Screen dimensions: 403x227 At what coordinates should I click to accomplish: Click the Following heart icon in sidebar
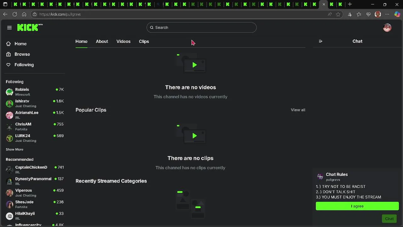coord(9,65)
